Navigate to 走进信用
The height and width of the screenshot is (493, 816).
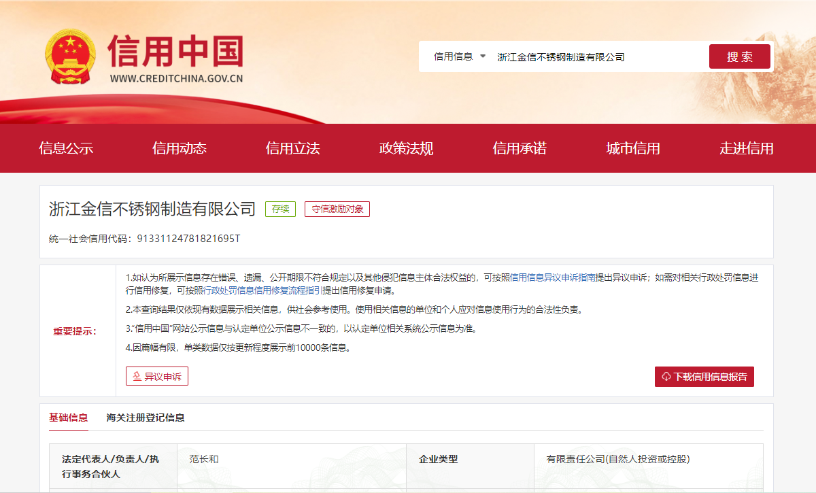(x=747, y=148)
